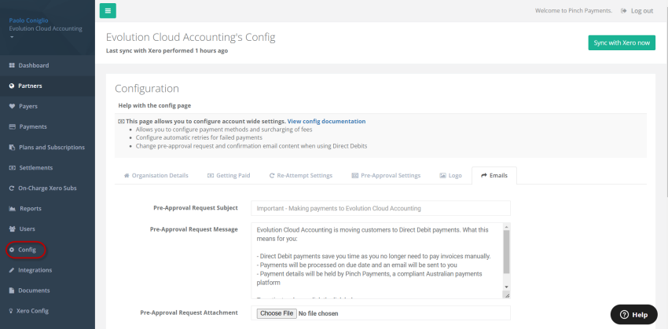Click 'Configure automatic retries for failed payments' bullet
Screen dimensions: 668x329
click(x=199, y=138)
